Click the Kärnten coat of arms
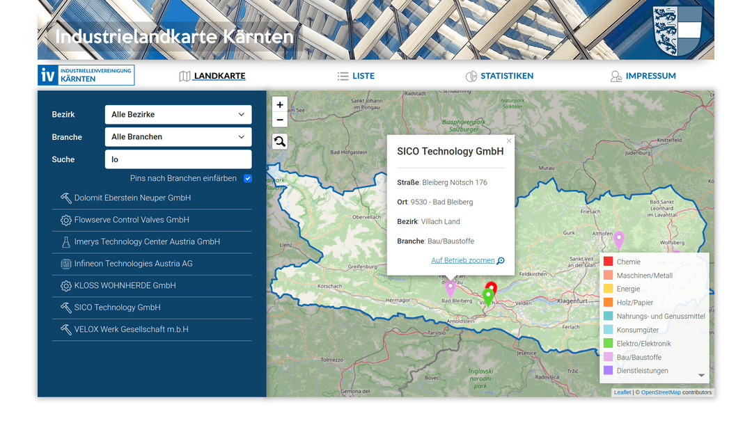752x423 pixels. [677, 31]
